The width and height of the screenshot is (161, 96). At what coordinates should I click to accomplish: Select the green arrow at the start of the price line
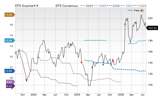point(16,53)
